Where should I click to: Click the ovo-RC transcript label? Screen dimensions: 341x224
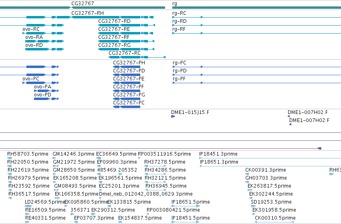[x=31, y=29]
